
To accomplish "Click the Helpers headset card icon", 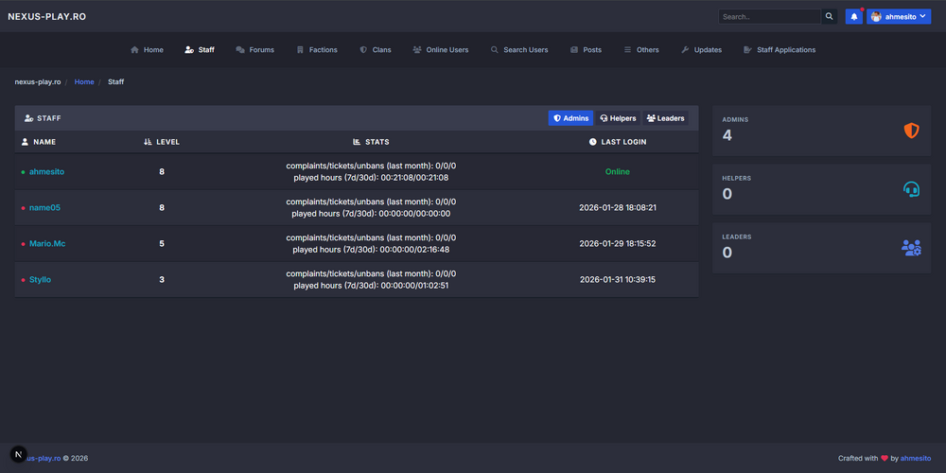I will click(911, 189).
